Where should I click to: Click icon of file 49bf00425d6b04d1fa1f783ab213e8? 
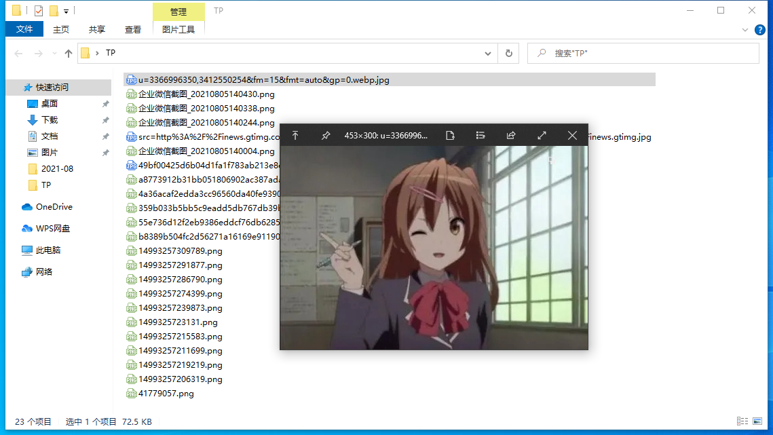tap(131, 166)
